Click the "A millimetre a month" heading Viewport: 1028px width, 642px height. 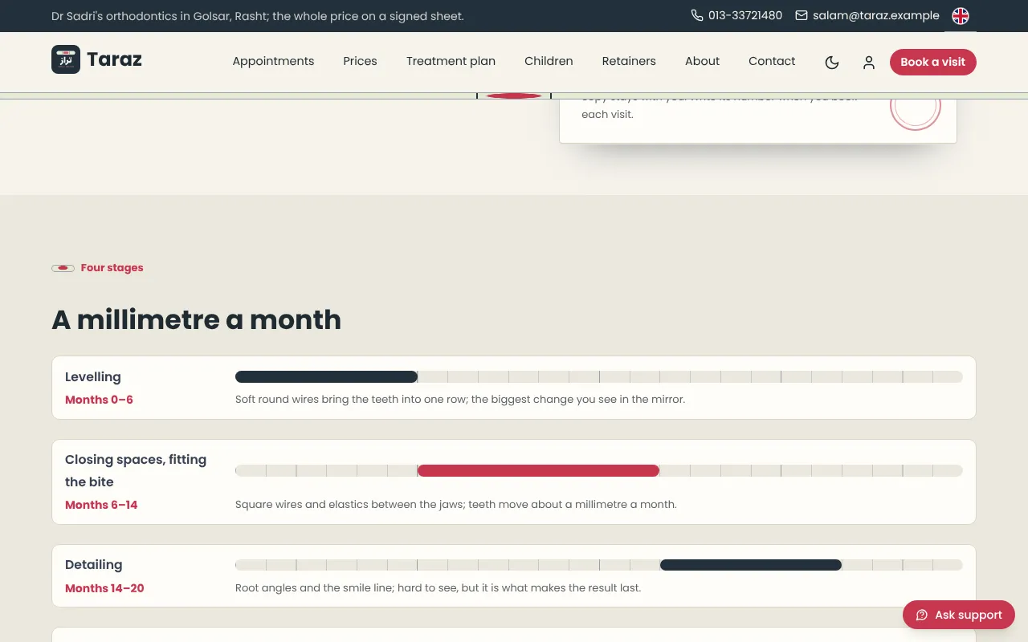pos(196,319)
